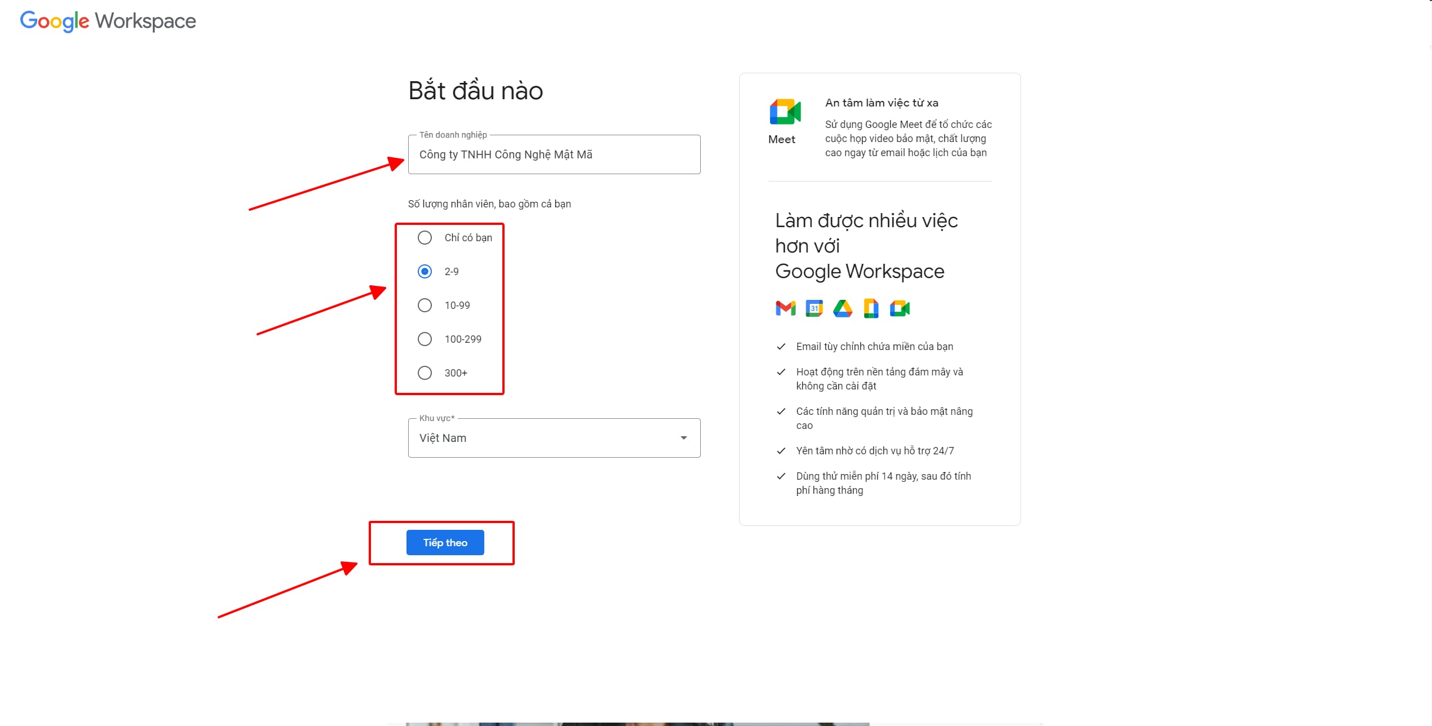This screenshot has height=726, width=1432.
Task: Click the "Bắt đầu nào" heading
Action: pos(475,91)
